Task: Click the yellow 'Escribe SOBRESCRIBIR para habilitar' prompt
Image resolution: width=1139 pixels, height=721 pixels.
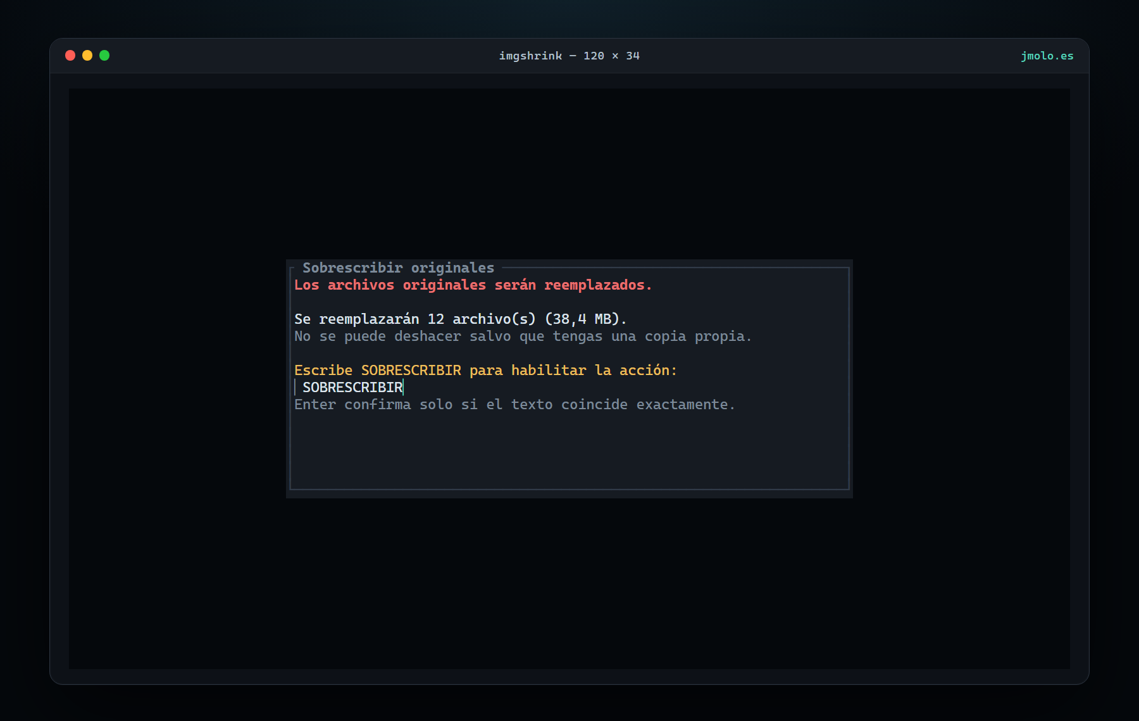Action: 485,370
